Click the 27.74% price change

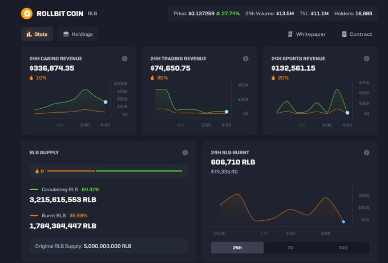coord(231,14)
